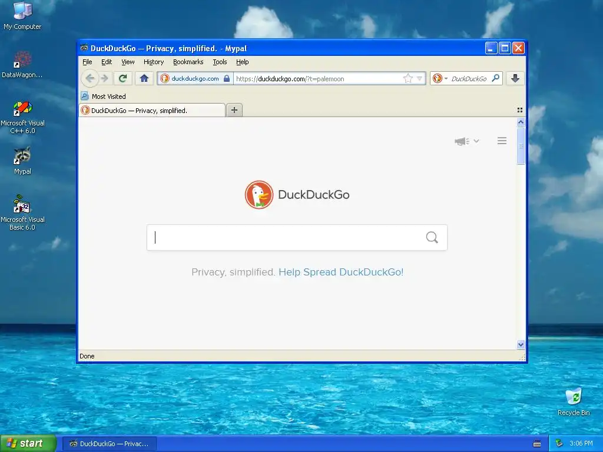Select the Microsoft Visual Basic 6.0 icon
Image resolution: width=603 pixels, height=452 pixels.
(22, 212)
